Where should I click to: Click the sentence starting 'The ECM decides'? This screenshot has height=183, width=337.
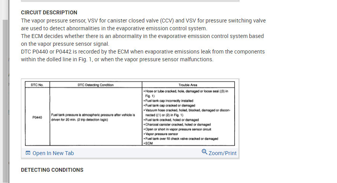(x=142, y=40)
